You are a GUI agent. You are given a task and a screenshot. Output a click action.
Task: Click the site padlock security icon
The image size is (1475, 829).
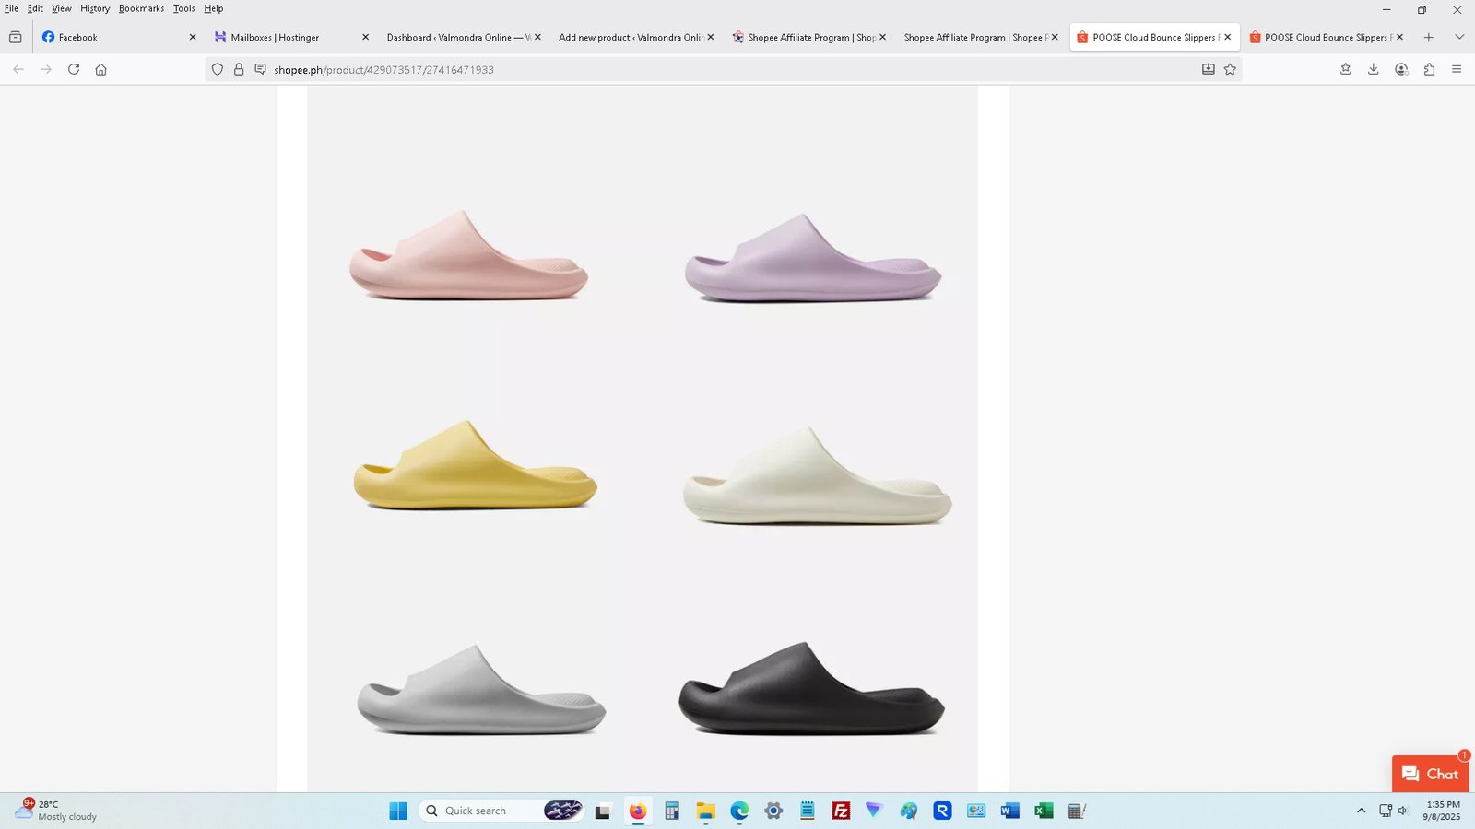click(x=239, y=69)
